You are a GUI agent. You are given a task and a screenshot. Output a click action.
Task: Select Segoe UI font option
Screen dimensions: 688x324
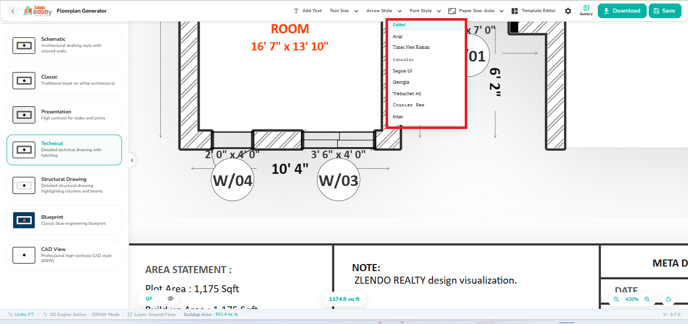[426, 71]
